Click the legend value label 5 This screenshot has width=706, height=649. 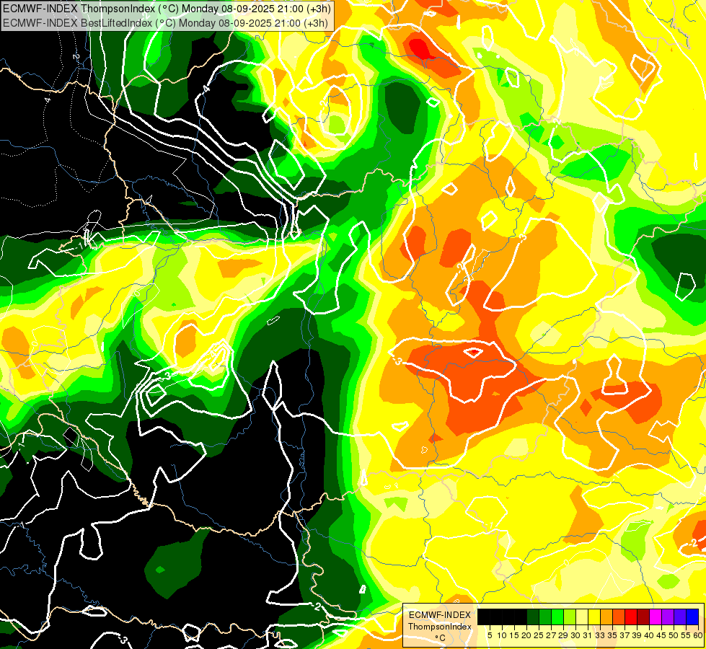tap(490, 635)
